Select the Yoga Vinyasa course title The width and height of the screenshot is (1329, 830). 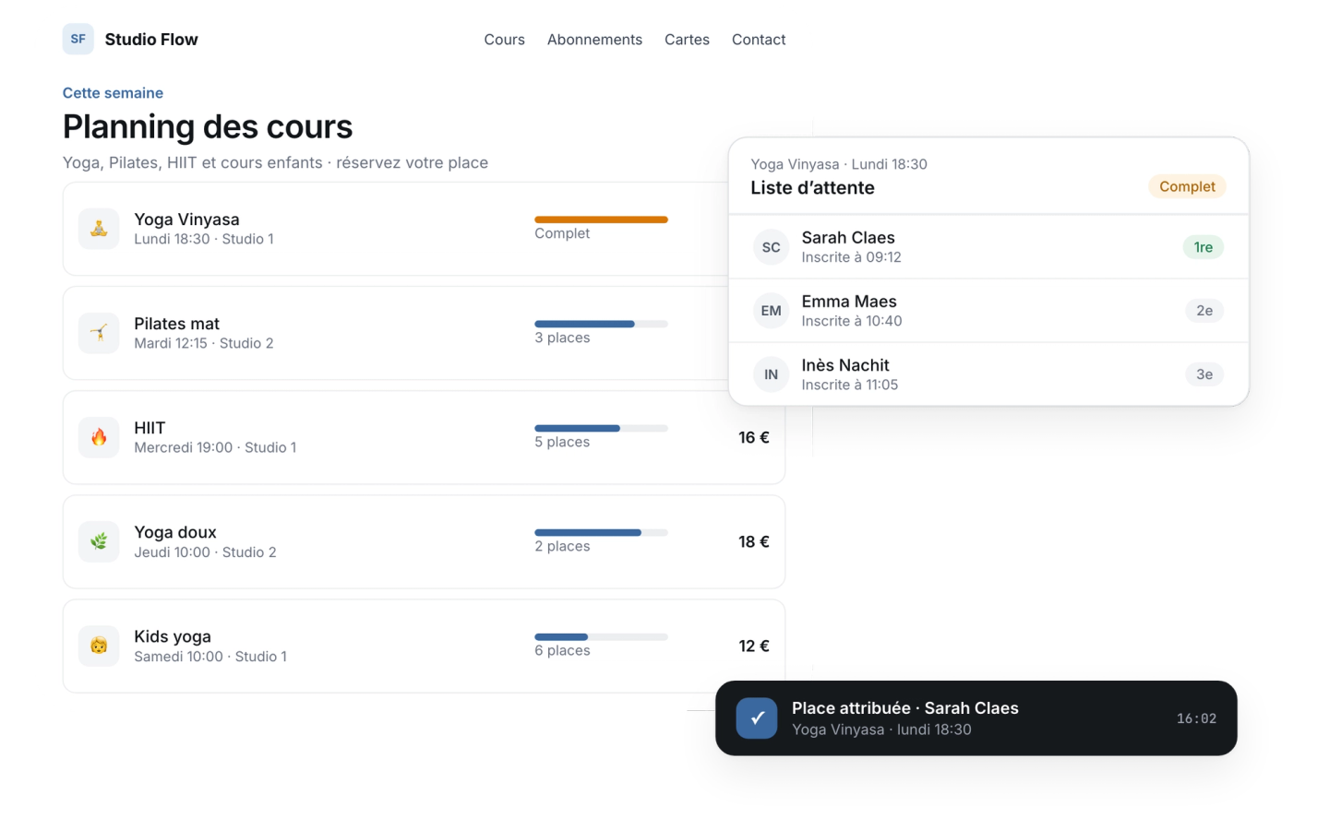click(x=186, y=219)
